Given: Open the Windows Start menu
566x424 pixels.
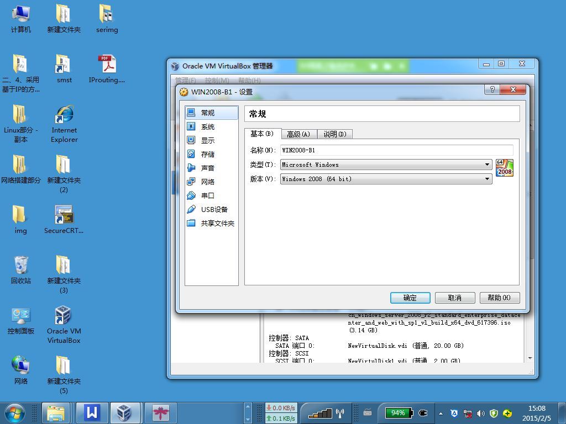Looking at the screenshot, I should tap(14, 413).
